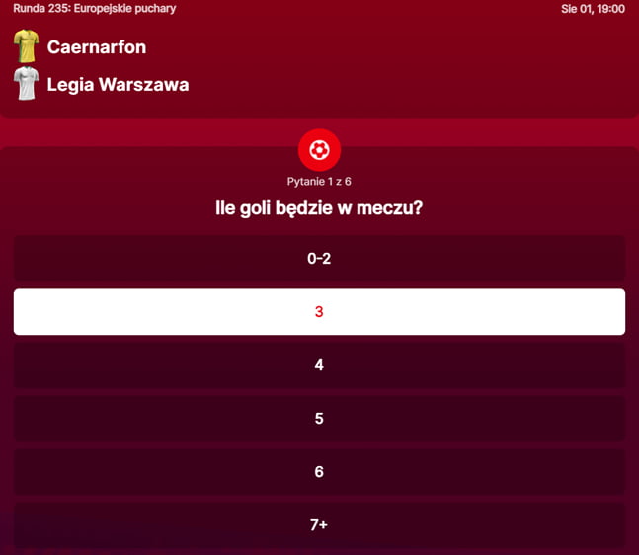Choose 5 goals as the answer
The height and width of the screenshot is (555, 639).
point(319,419)
